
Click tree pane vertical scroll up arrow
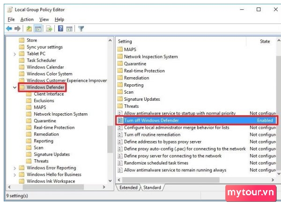[x=110, y=40]
